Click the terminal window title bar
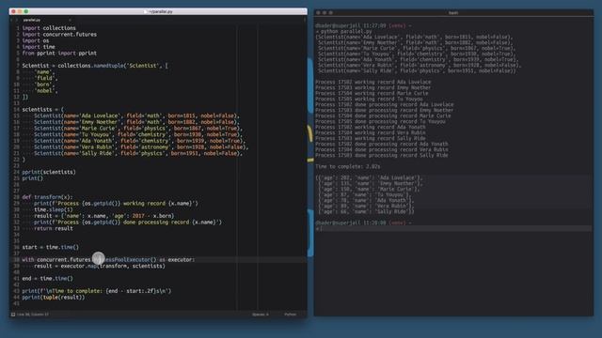Image resolution: width=602 pixels, height=338 pixels. (453, 12)
